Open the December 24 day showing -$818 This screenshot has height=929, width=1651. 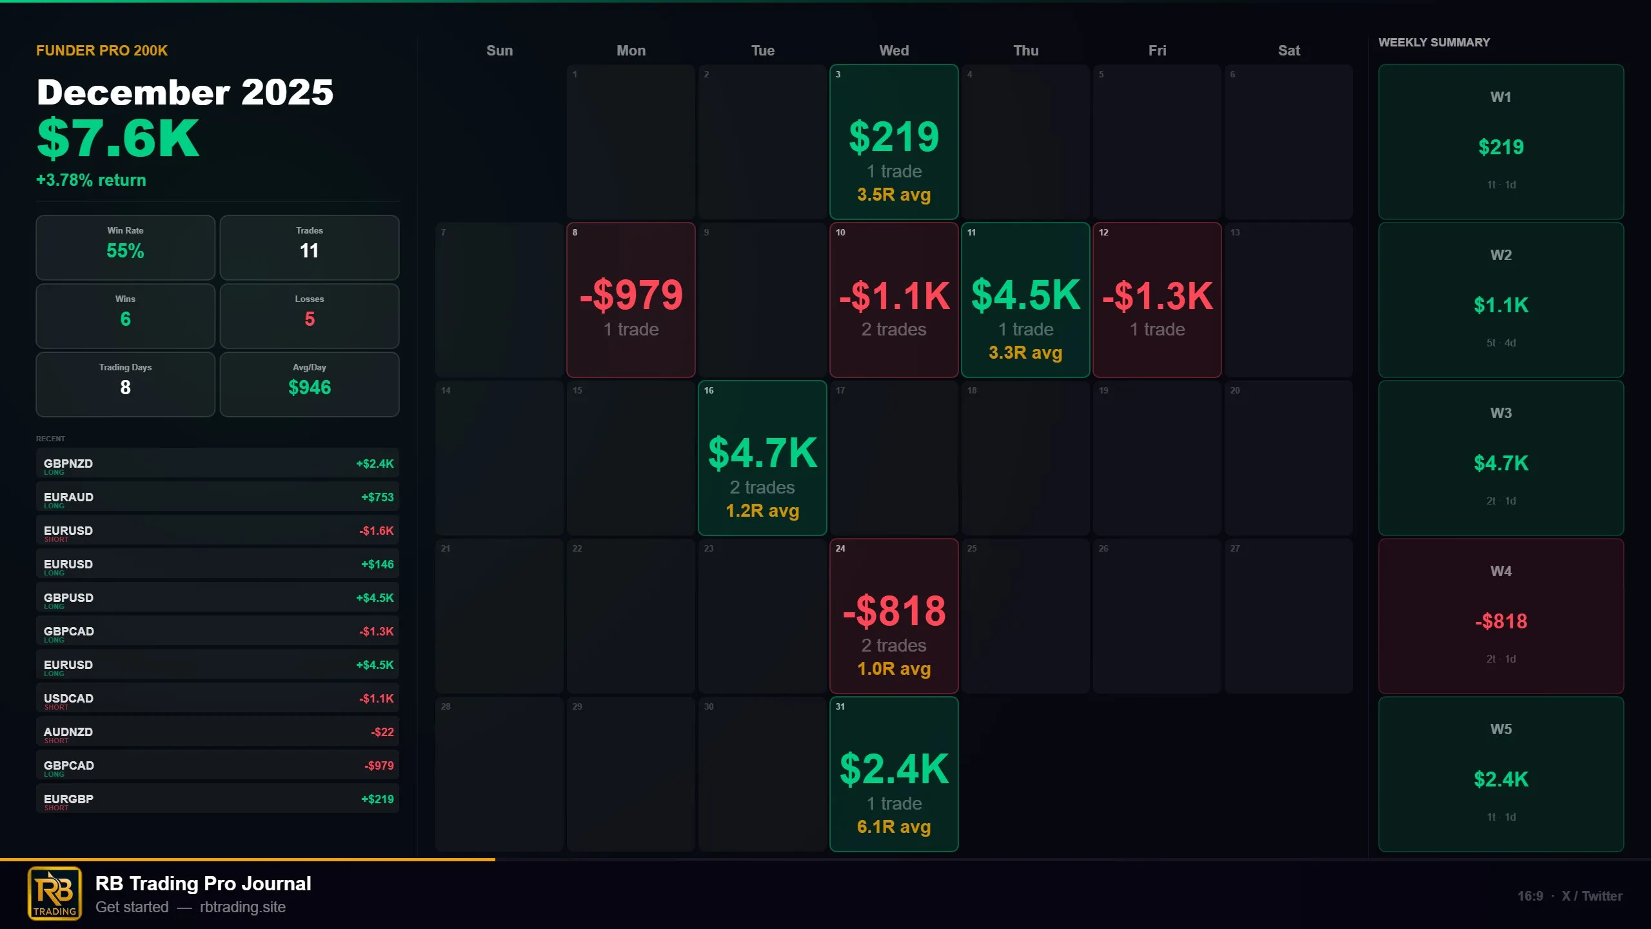pos(894,616)
